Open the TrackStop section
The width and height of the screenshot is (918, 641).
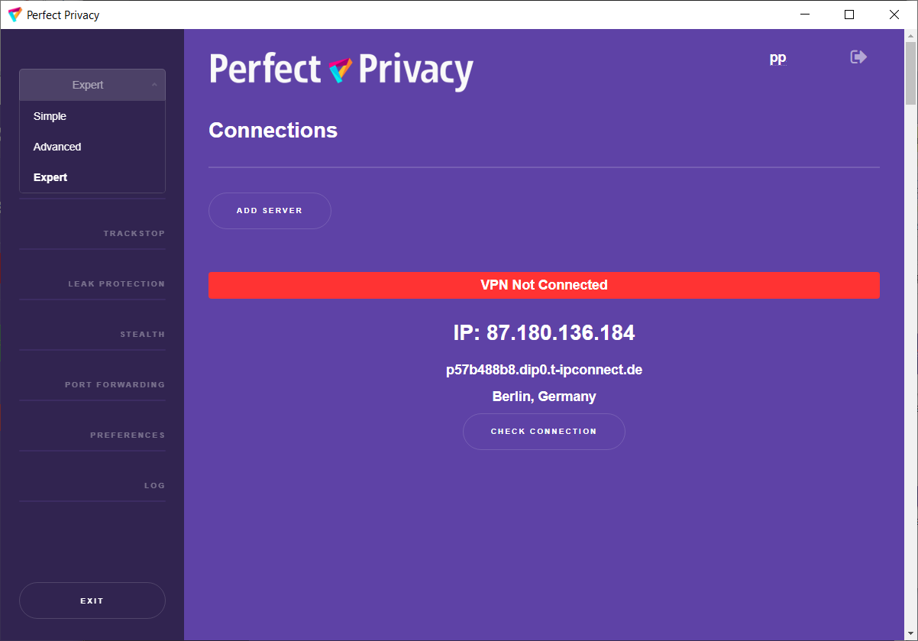(134, 234)
